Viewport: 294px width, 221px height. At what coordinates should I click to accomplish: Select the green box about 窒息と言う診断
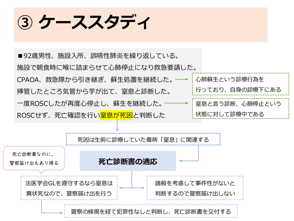point(240,108)
